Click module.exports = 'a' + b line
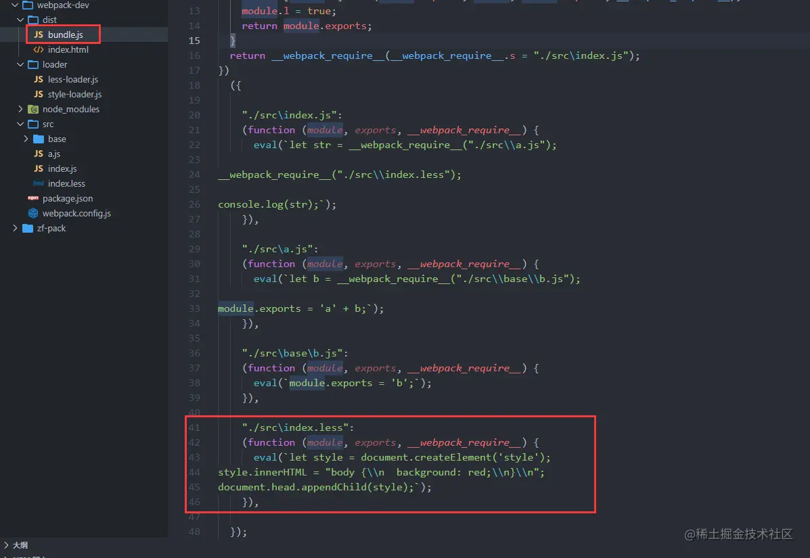The height and width of the screenshot is (558, 810). (300, 308)
